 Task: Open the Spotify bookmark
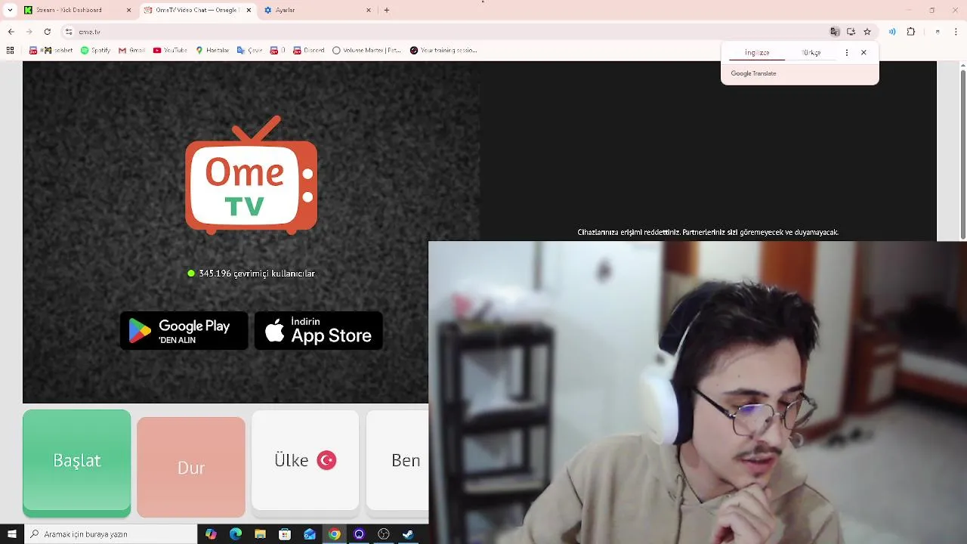[95, 51]
